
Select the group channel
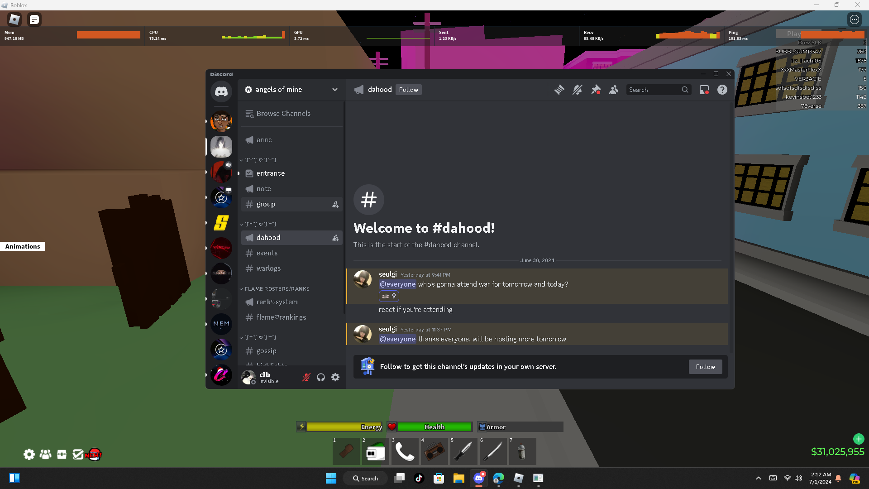pos(292,204)
